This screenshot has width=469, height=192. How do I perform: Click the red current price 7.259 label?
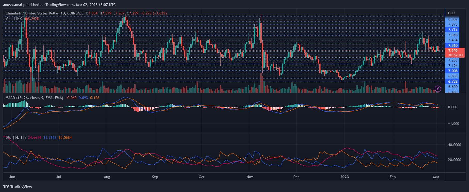(453, 51)
